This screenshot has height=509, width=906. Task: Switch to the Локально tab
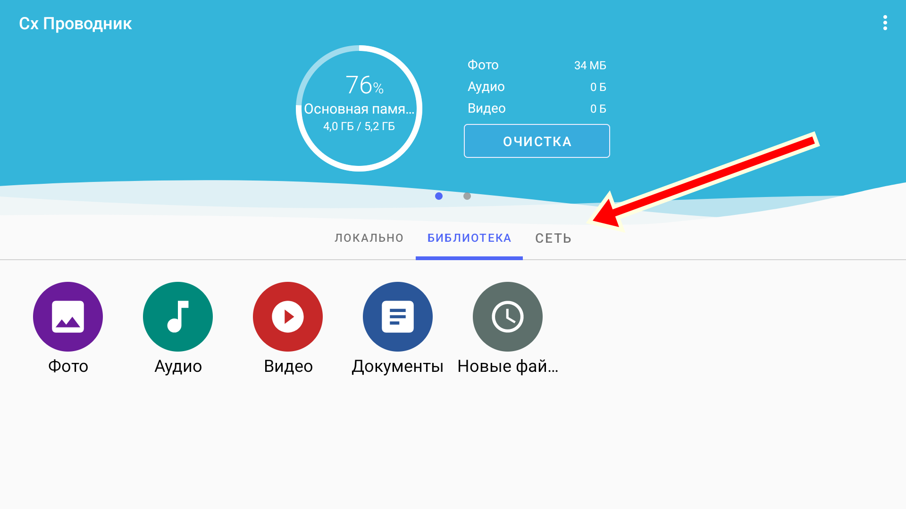tap(369, 238)
